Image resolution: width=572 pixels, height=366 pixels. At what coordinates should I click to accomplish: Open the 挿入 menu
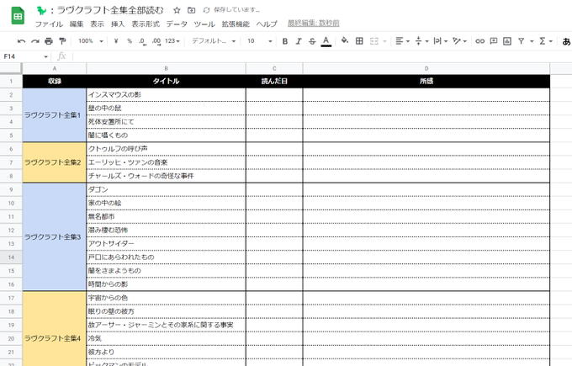[x=118, y=24]
